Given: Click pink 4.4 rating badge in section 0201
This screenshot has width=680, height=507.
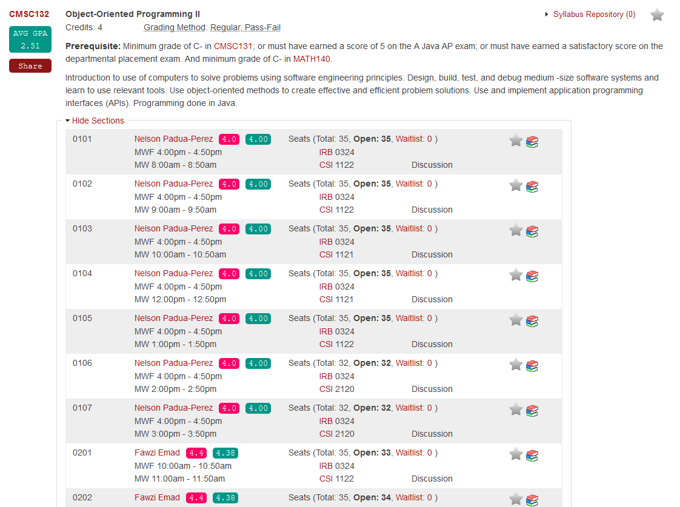Looking at the screenshot, I should (x=196, y=453).
